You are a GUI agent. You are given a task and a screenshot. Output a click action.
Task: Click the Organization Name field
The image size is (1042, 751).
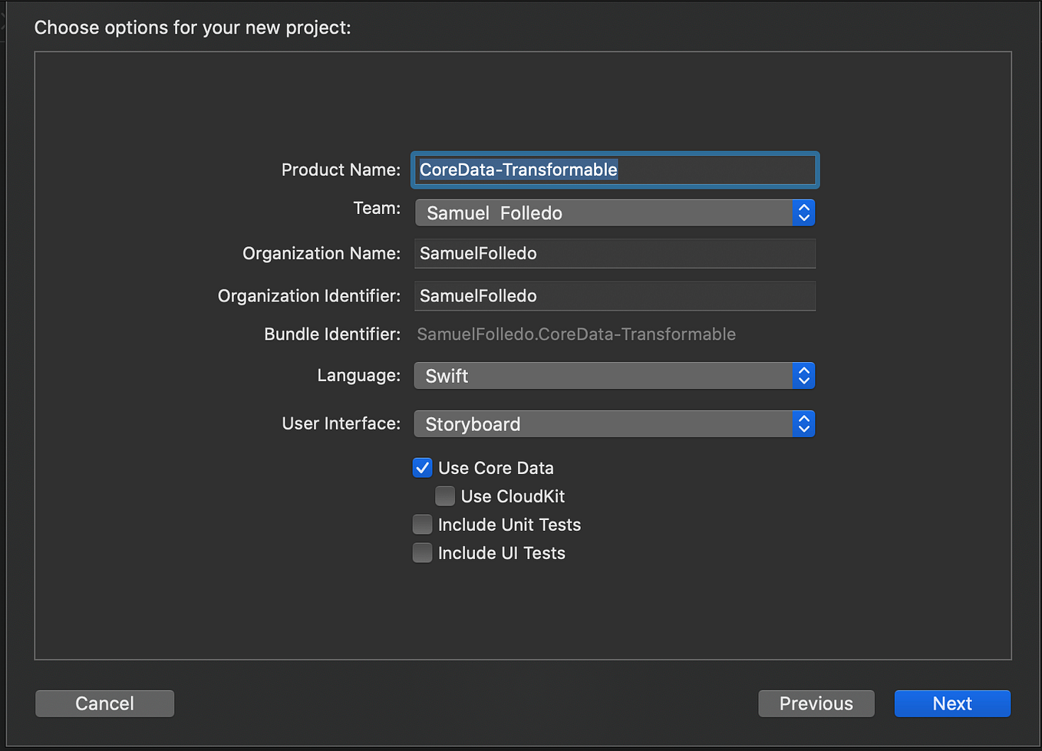(614, 253)
